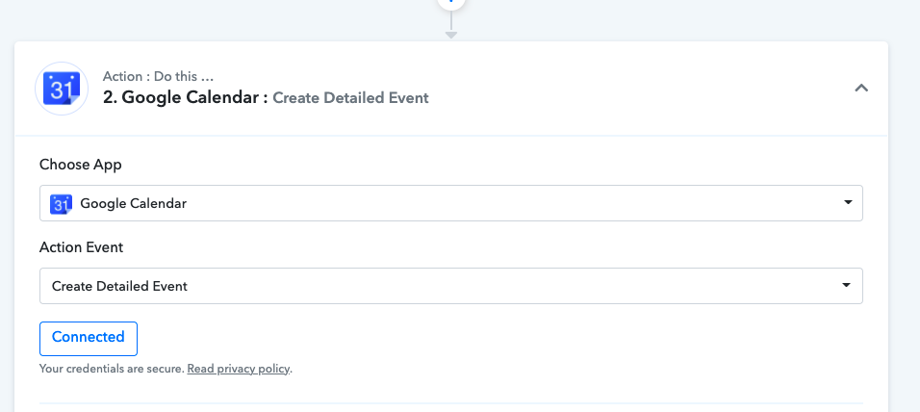920x412 pixels.
Task: Open the Read privacy policy link
Action: coord(239,369)
